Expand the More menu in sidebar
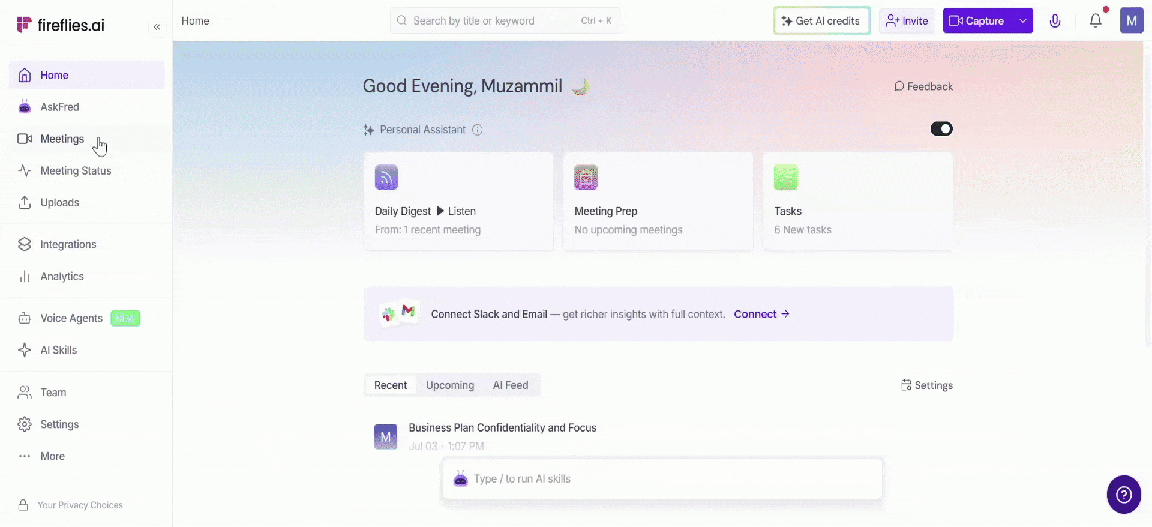 [87, 456]
